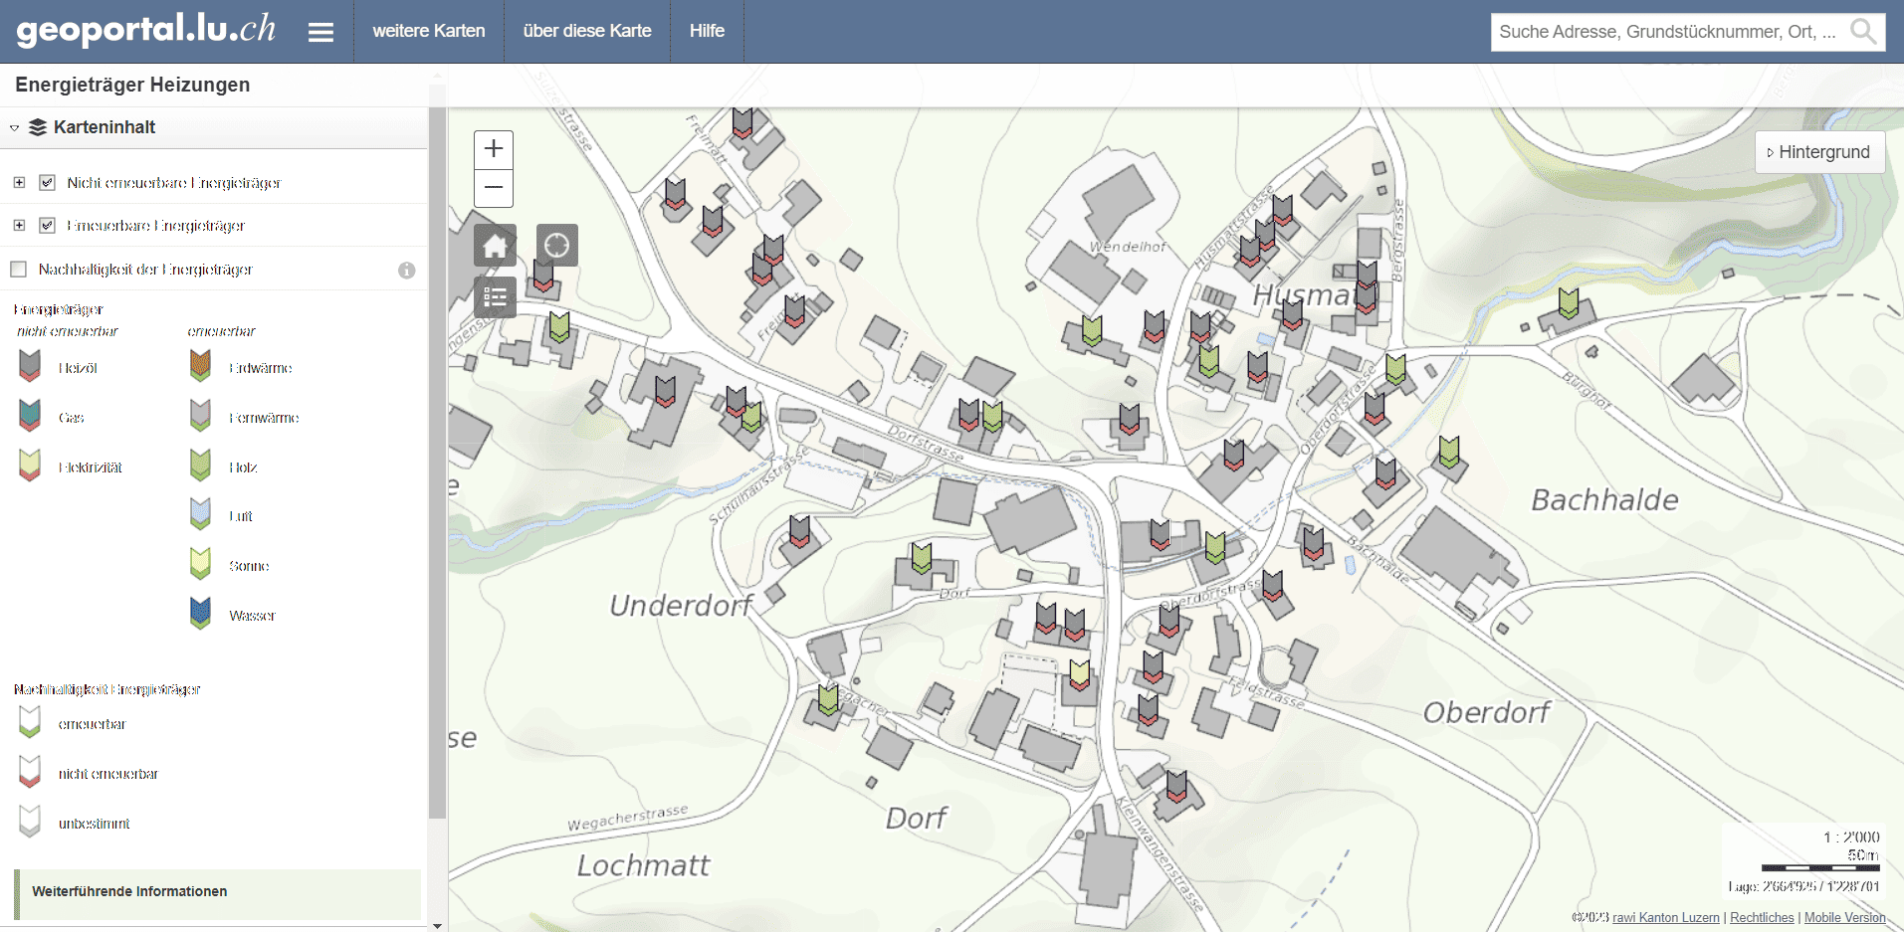Expand Weiterführende Informationen section
1904x932 pixels.
coord(219,892)
